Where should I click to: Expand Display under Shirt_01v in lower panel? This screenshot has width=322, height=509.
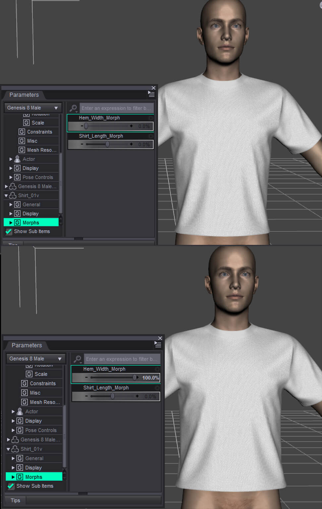(x=13, y=468)
